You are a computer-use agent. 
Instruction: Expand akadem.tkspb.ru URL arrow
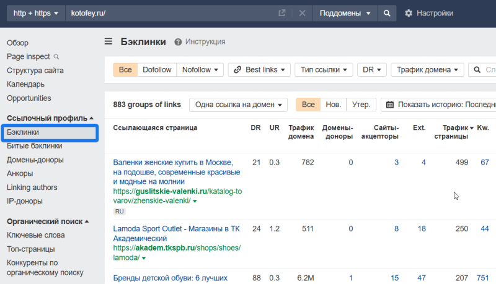144,258
